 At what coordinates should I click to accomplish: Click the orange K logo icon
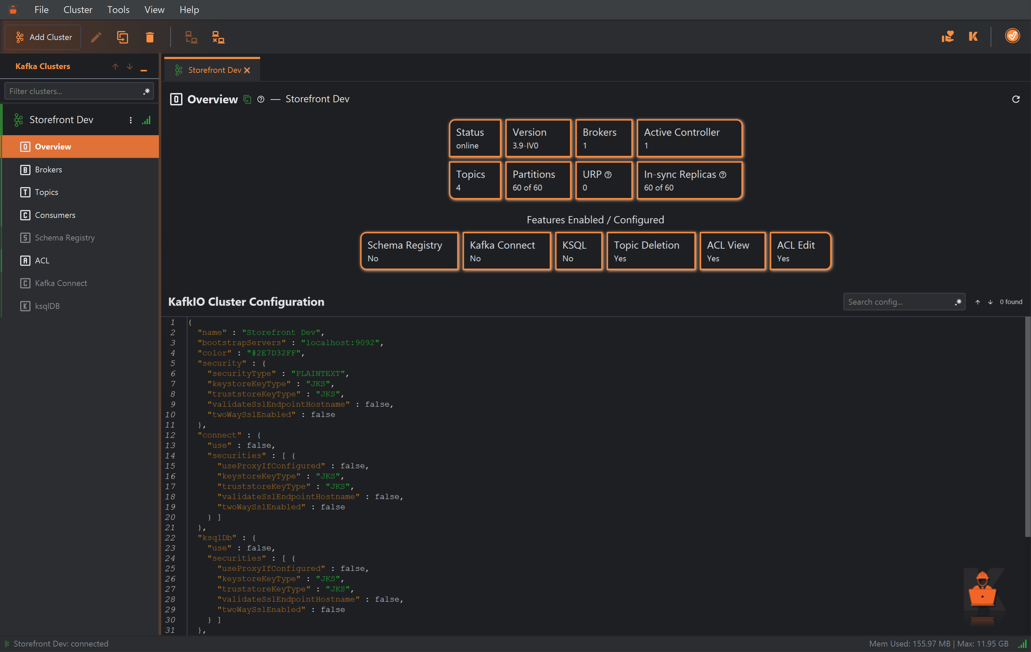(x=973, y=36)
